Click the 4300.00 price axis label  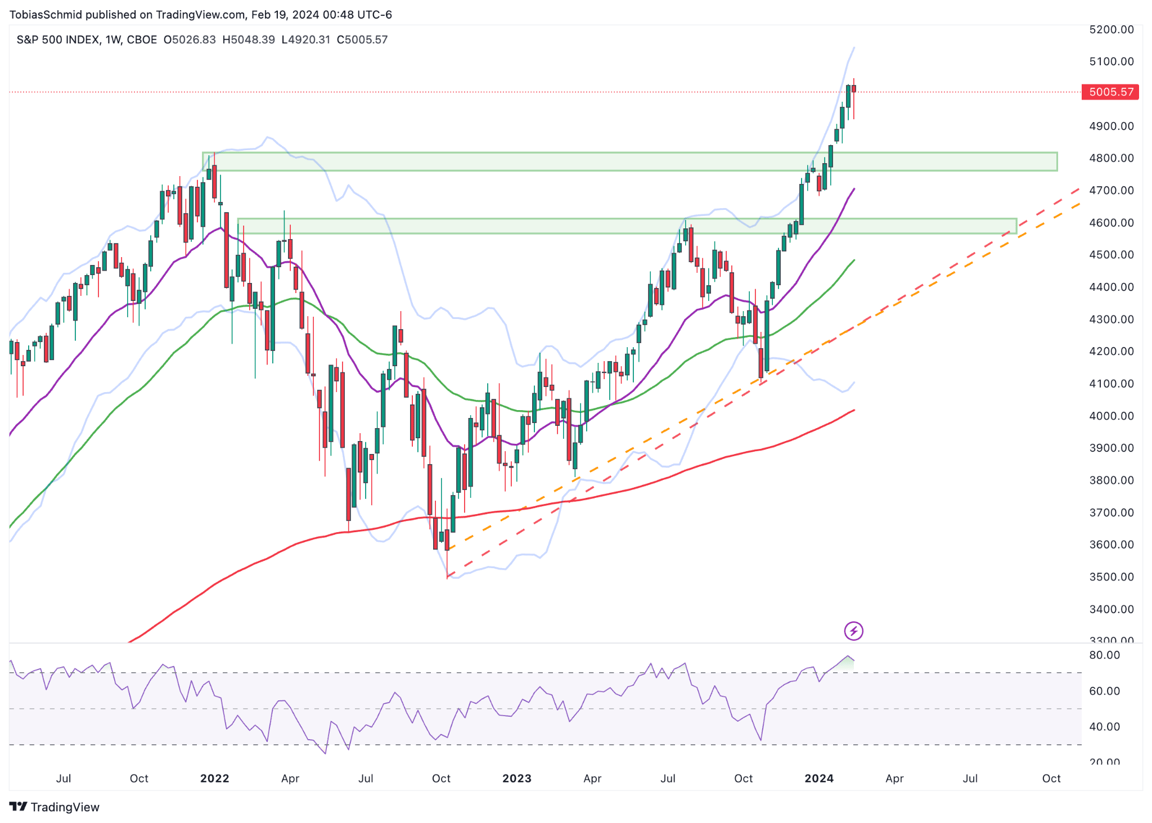(x=1111, y=320)
